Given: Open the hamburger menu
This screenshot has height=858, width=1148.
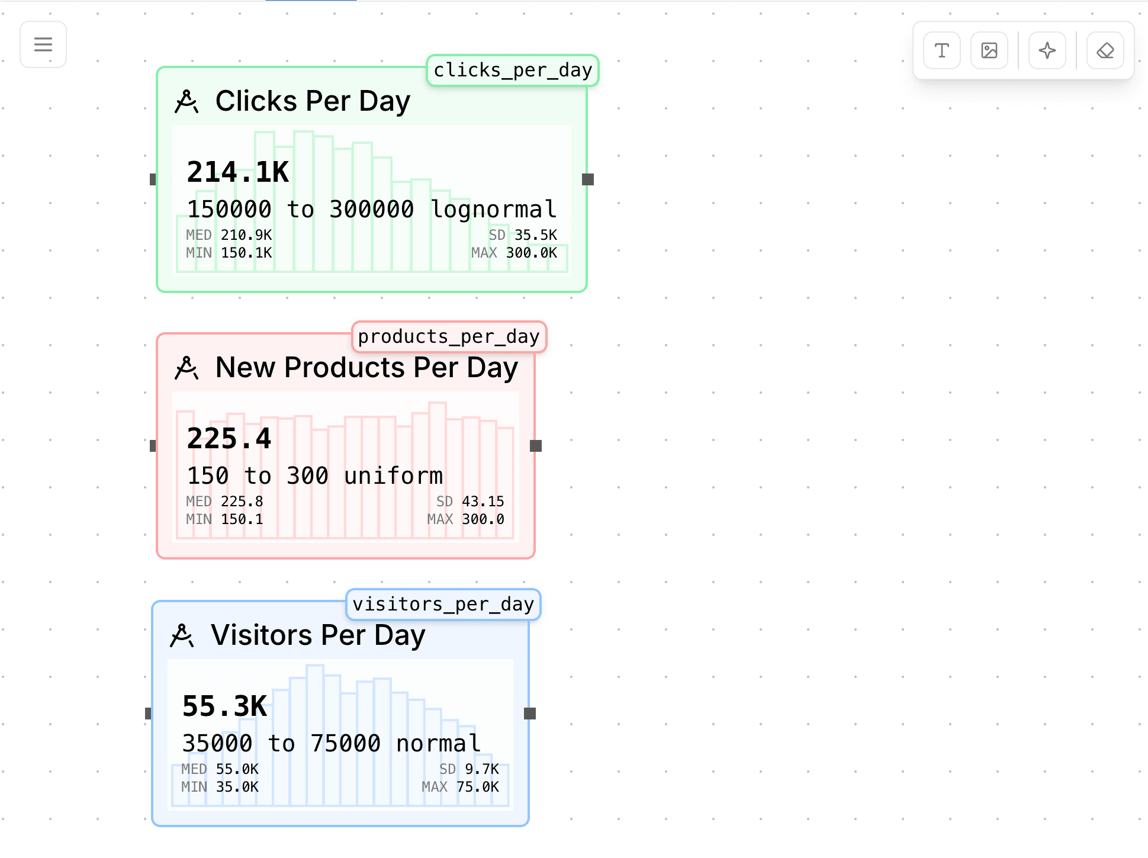Looking at the screenshot, I should point(43,44).
